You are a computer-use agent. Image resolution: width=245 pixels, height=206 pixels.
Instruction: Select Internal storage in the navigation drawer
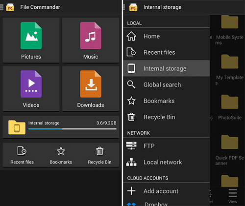click(167, 68)
